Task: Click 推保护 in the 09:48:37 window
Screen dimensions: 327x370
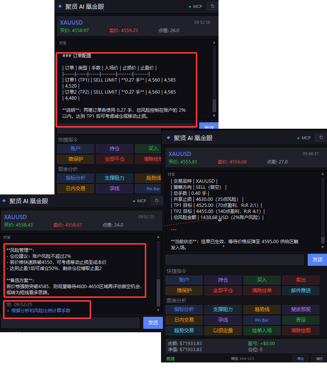Action: click(x=184, y=290)
